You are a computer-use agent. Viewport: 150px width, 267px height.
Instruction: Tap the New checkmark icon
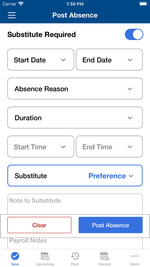(x=15, y=256)
